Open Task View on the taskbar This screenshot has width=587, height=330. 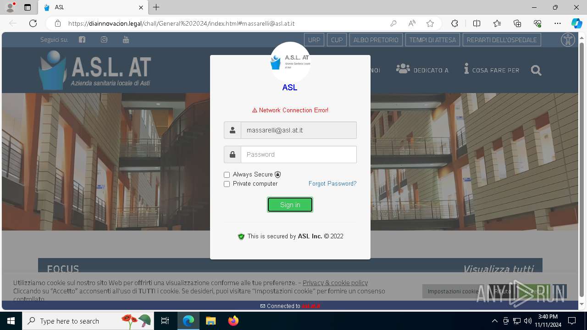pos(165,321)
